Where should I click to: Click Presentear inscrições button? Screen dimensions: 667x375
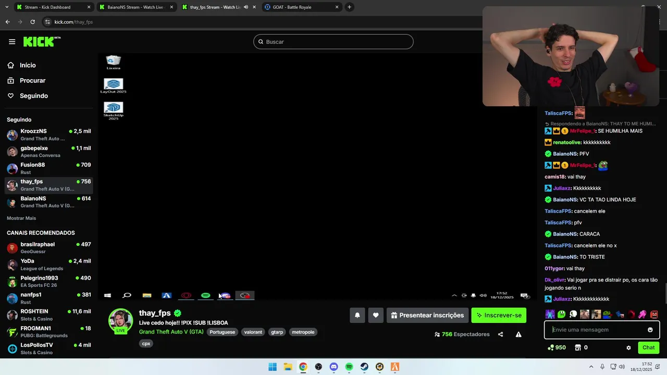coord(427,315)
